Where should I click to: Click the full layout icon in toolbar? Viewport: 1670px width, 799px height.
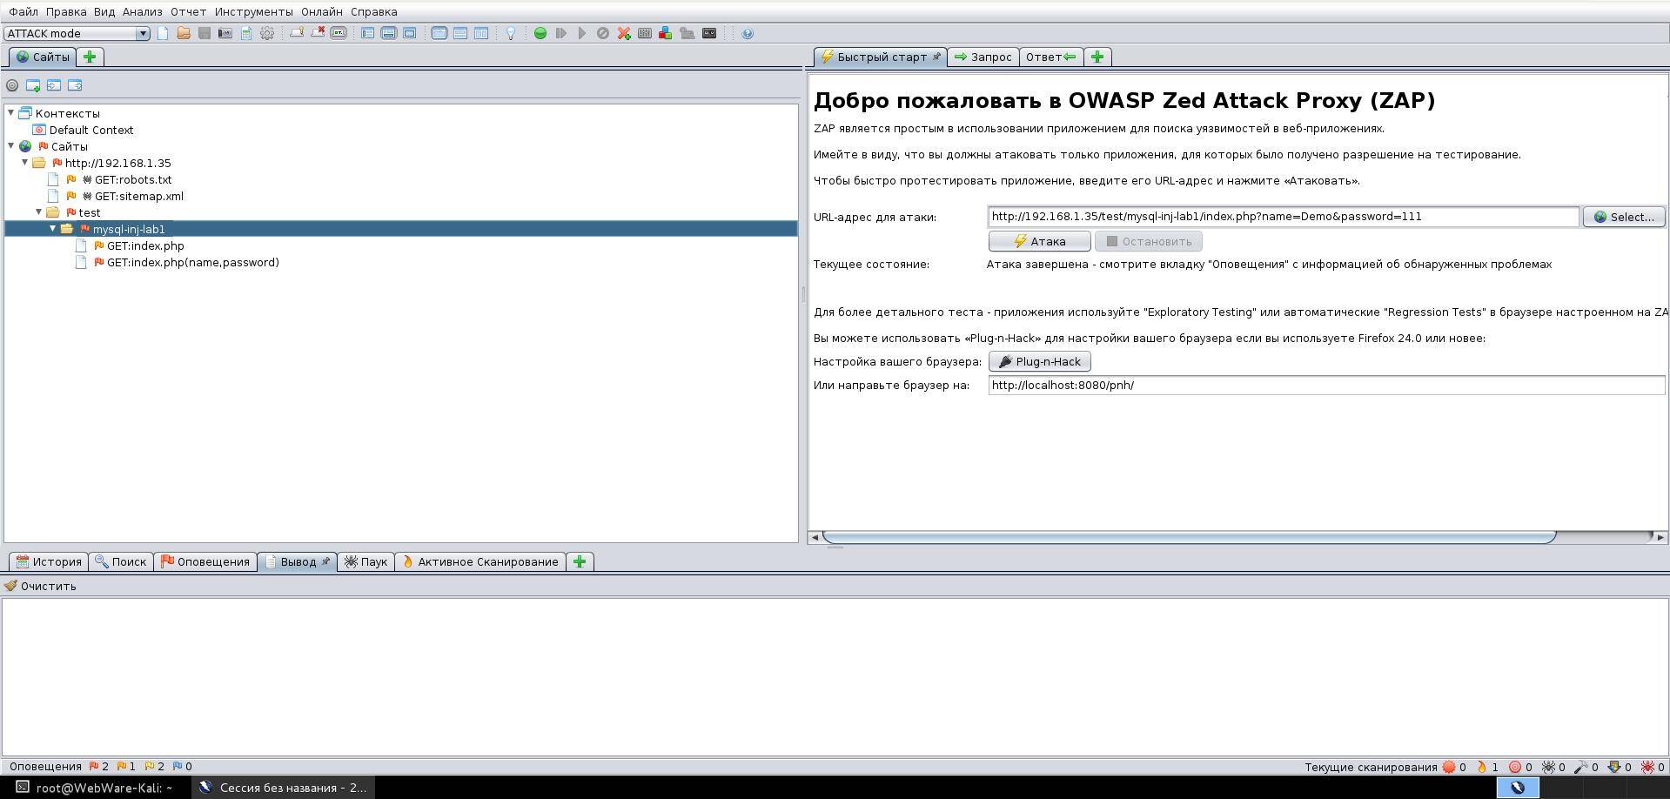coord(410,33)
